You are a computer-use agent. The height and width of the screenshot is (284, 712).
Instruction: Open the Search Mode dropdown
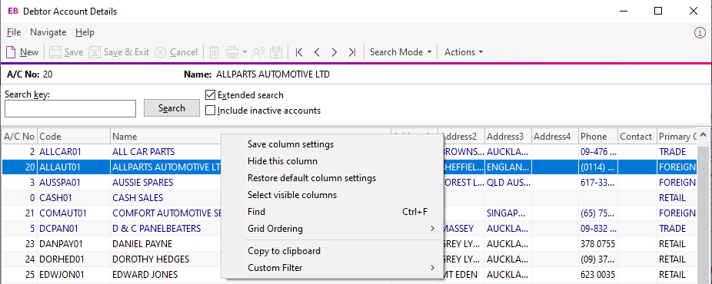pyautogui.click(x=401, y=52)
